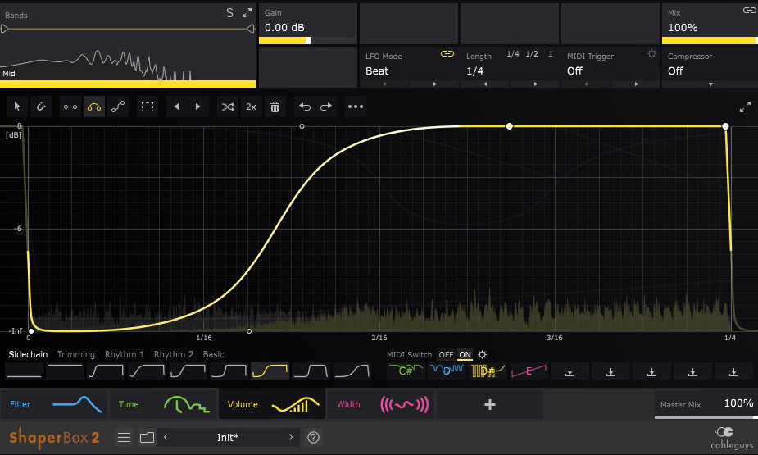Adjust the Gain slider
758x455 pixels.
click(308, 41)
